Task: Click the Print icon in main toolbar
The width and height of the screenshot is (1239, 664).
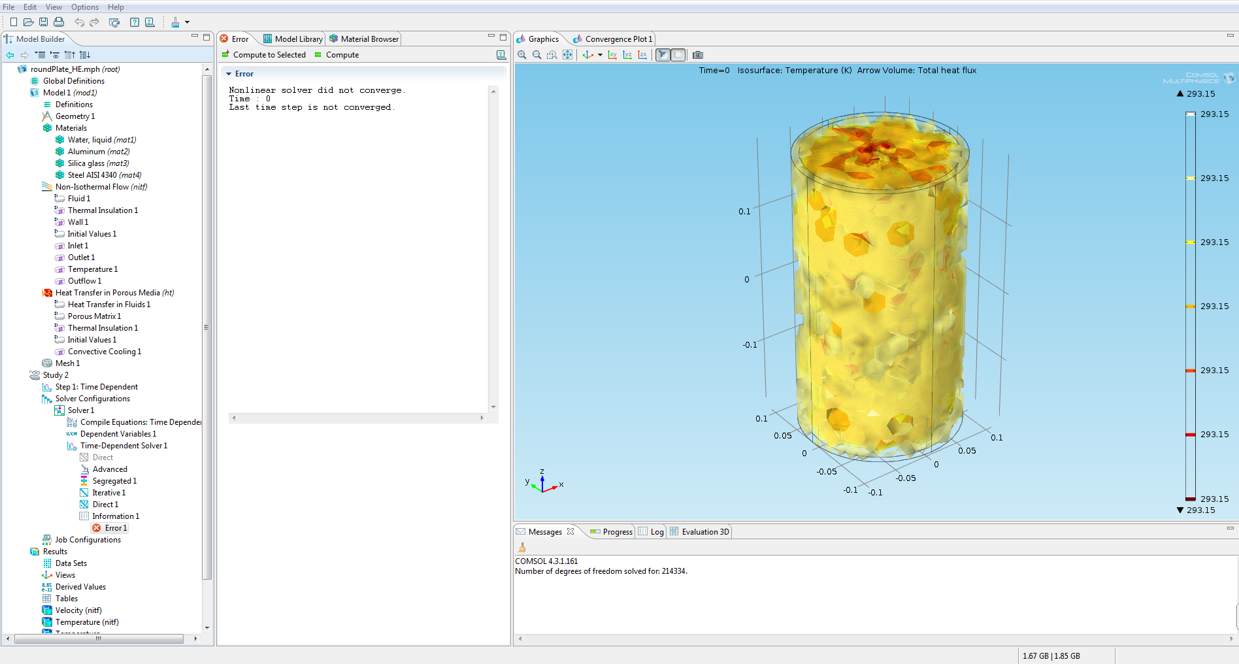Action: coord(59,22)
